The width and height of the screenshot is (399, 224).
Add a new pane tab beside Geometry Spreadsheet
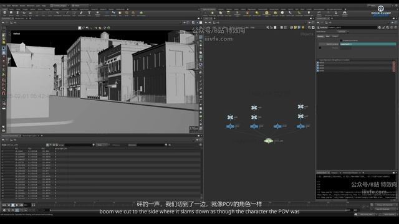tap(42, 136)
